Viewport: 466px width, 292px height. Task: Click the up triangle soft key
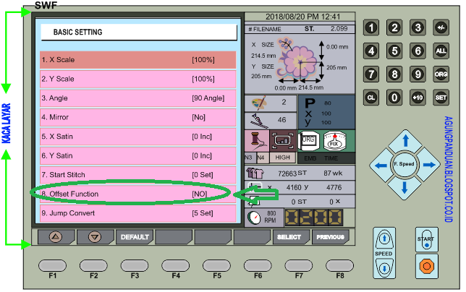(x=56, y=237)
